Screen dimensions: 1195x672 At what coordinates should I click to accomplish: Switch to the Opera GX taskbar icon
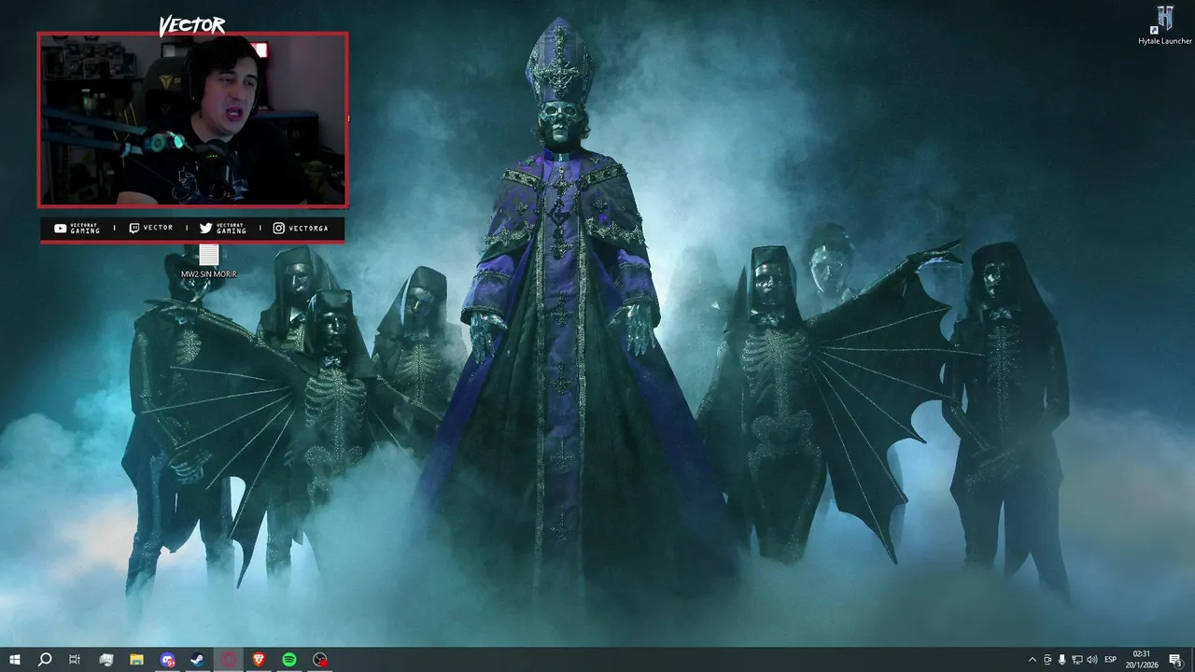pyautogui.click(x=229, y=660)
